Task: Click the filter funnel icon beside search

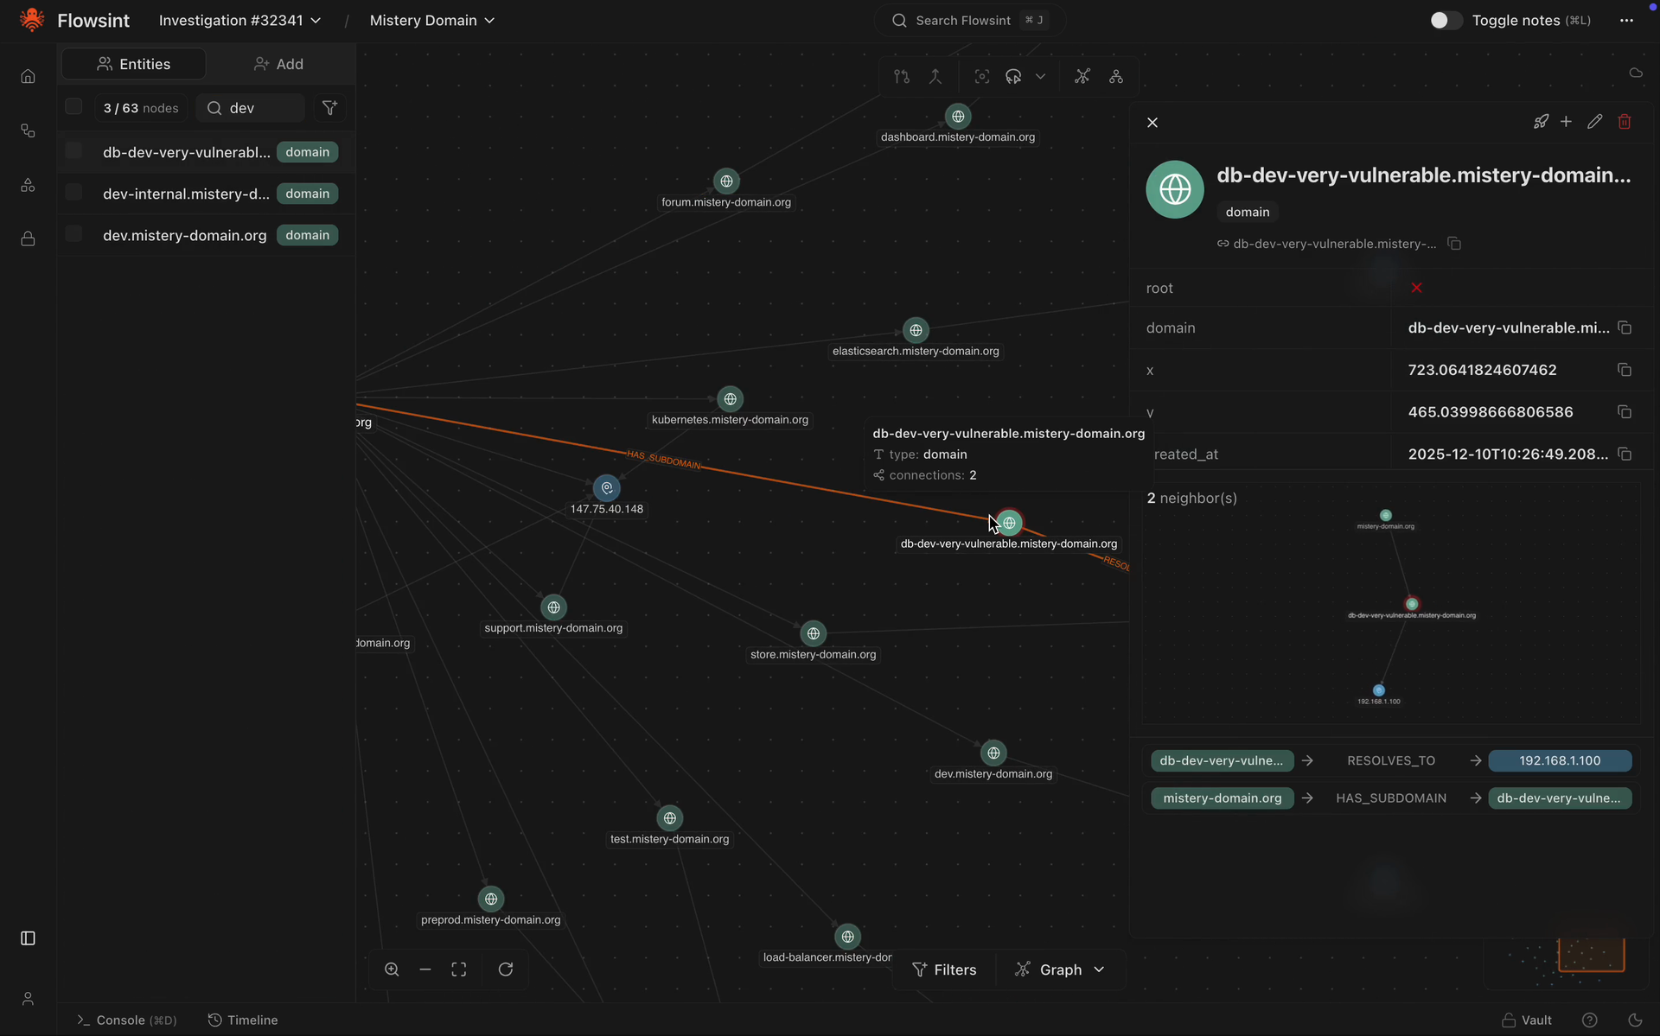Action: click(329, 108)
